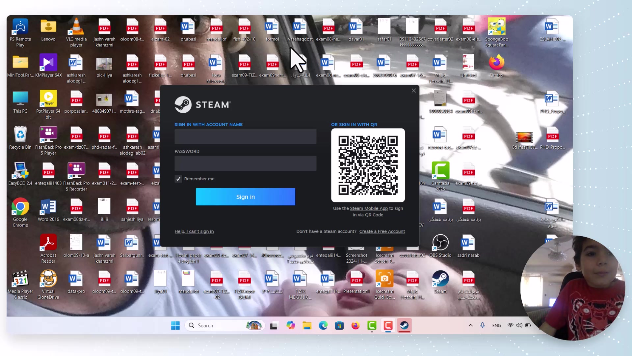Screen dimensions: 632x356
Task: Open Acrobat Reader desktop icon
Action: coord(48,243)
